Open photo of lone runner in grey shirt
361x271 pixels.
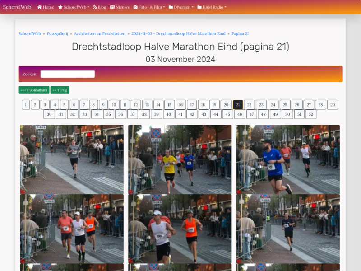72,159
